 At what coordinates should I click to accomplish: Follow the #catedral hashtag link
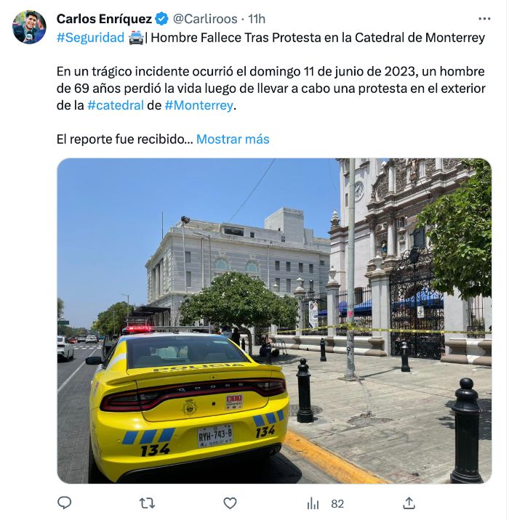tap(116, 105)
